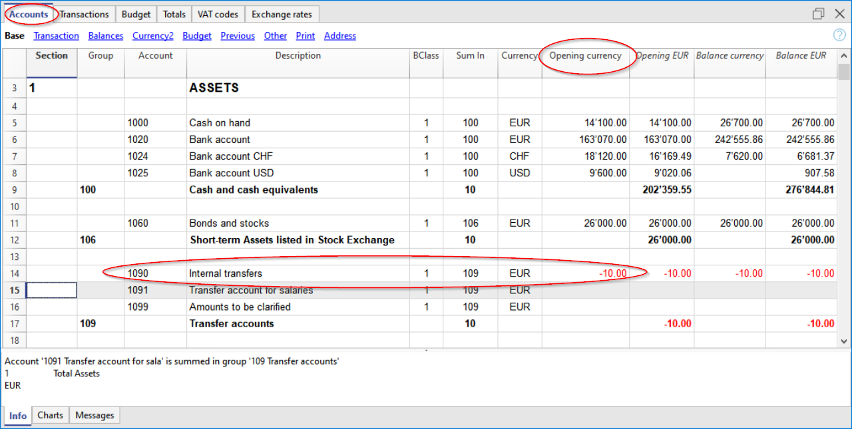
Task: Click the circled Opening currency column header
Action: click(x=586, y=56)
